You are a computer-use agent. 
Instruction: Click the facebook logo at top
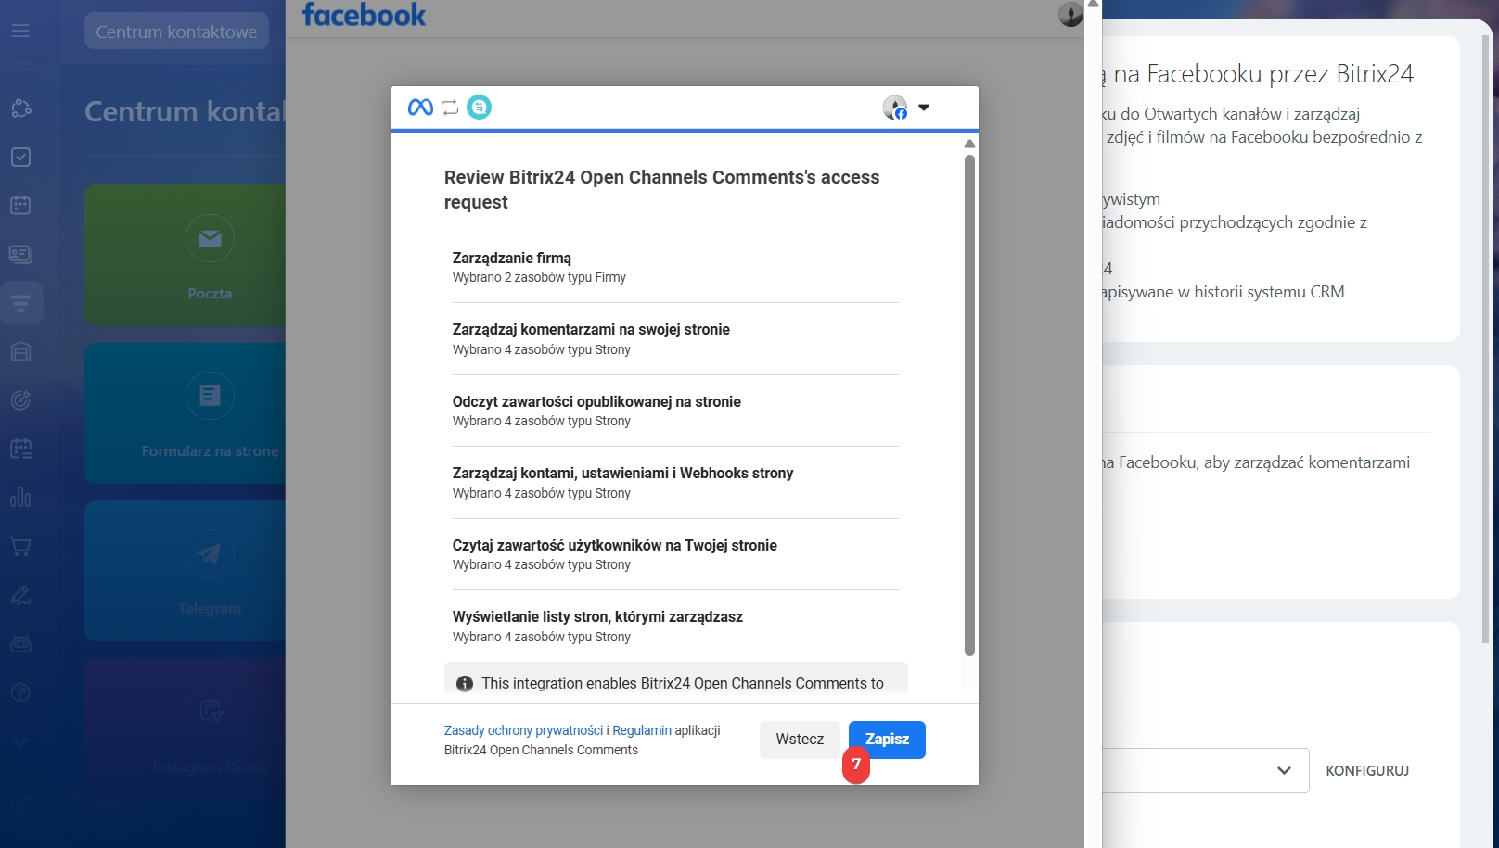(364, 15)
